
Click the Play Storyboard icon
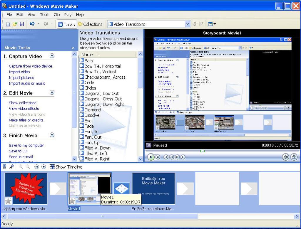(x=44, y=167)
